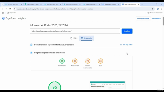Open a new browser tab

[142, 4]
